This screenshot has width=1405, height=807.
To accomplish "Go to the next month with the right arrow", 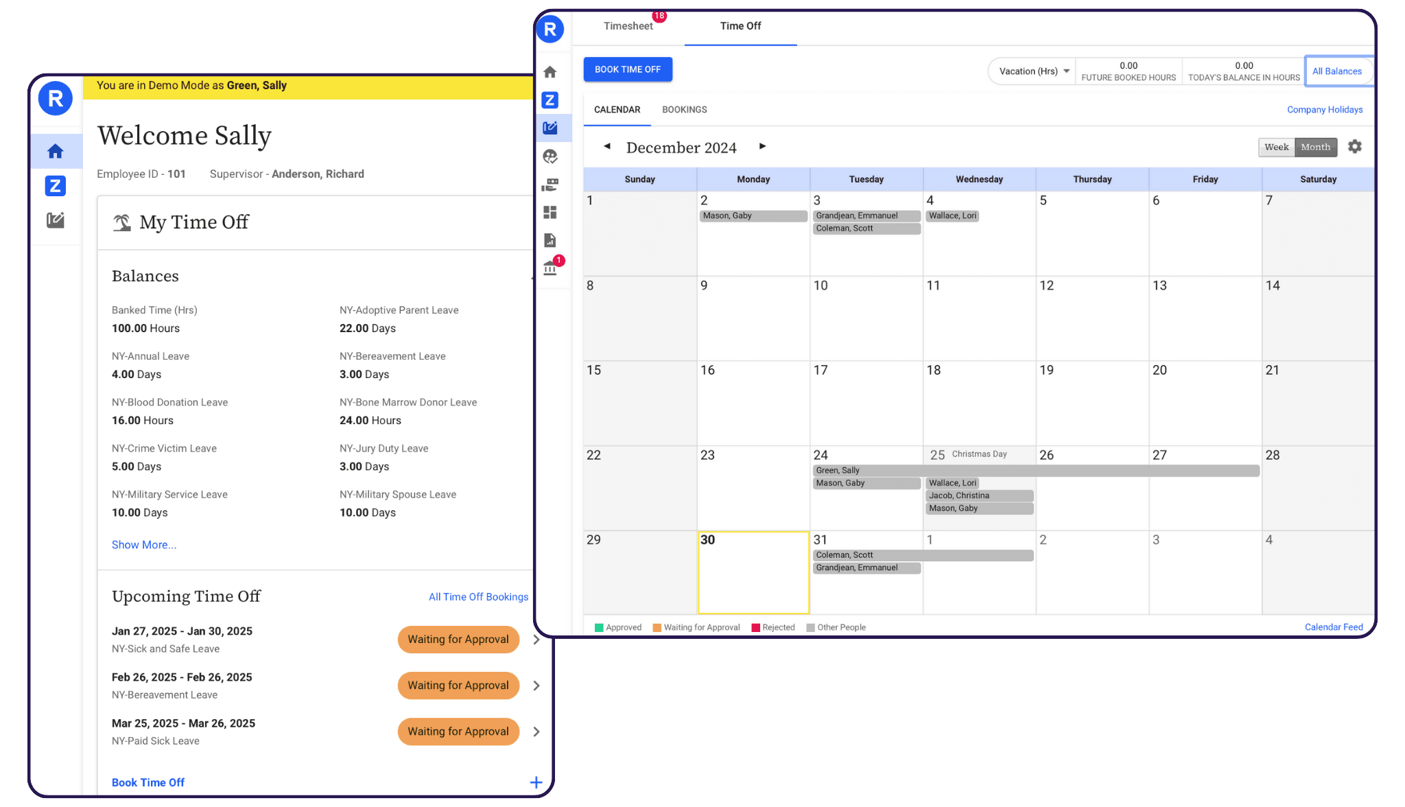I will click(762, 146).
